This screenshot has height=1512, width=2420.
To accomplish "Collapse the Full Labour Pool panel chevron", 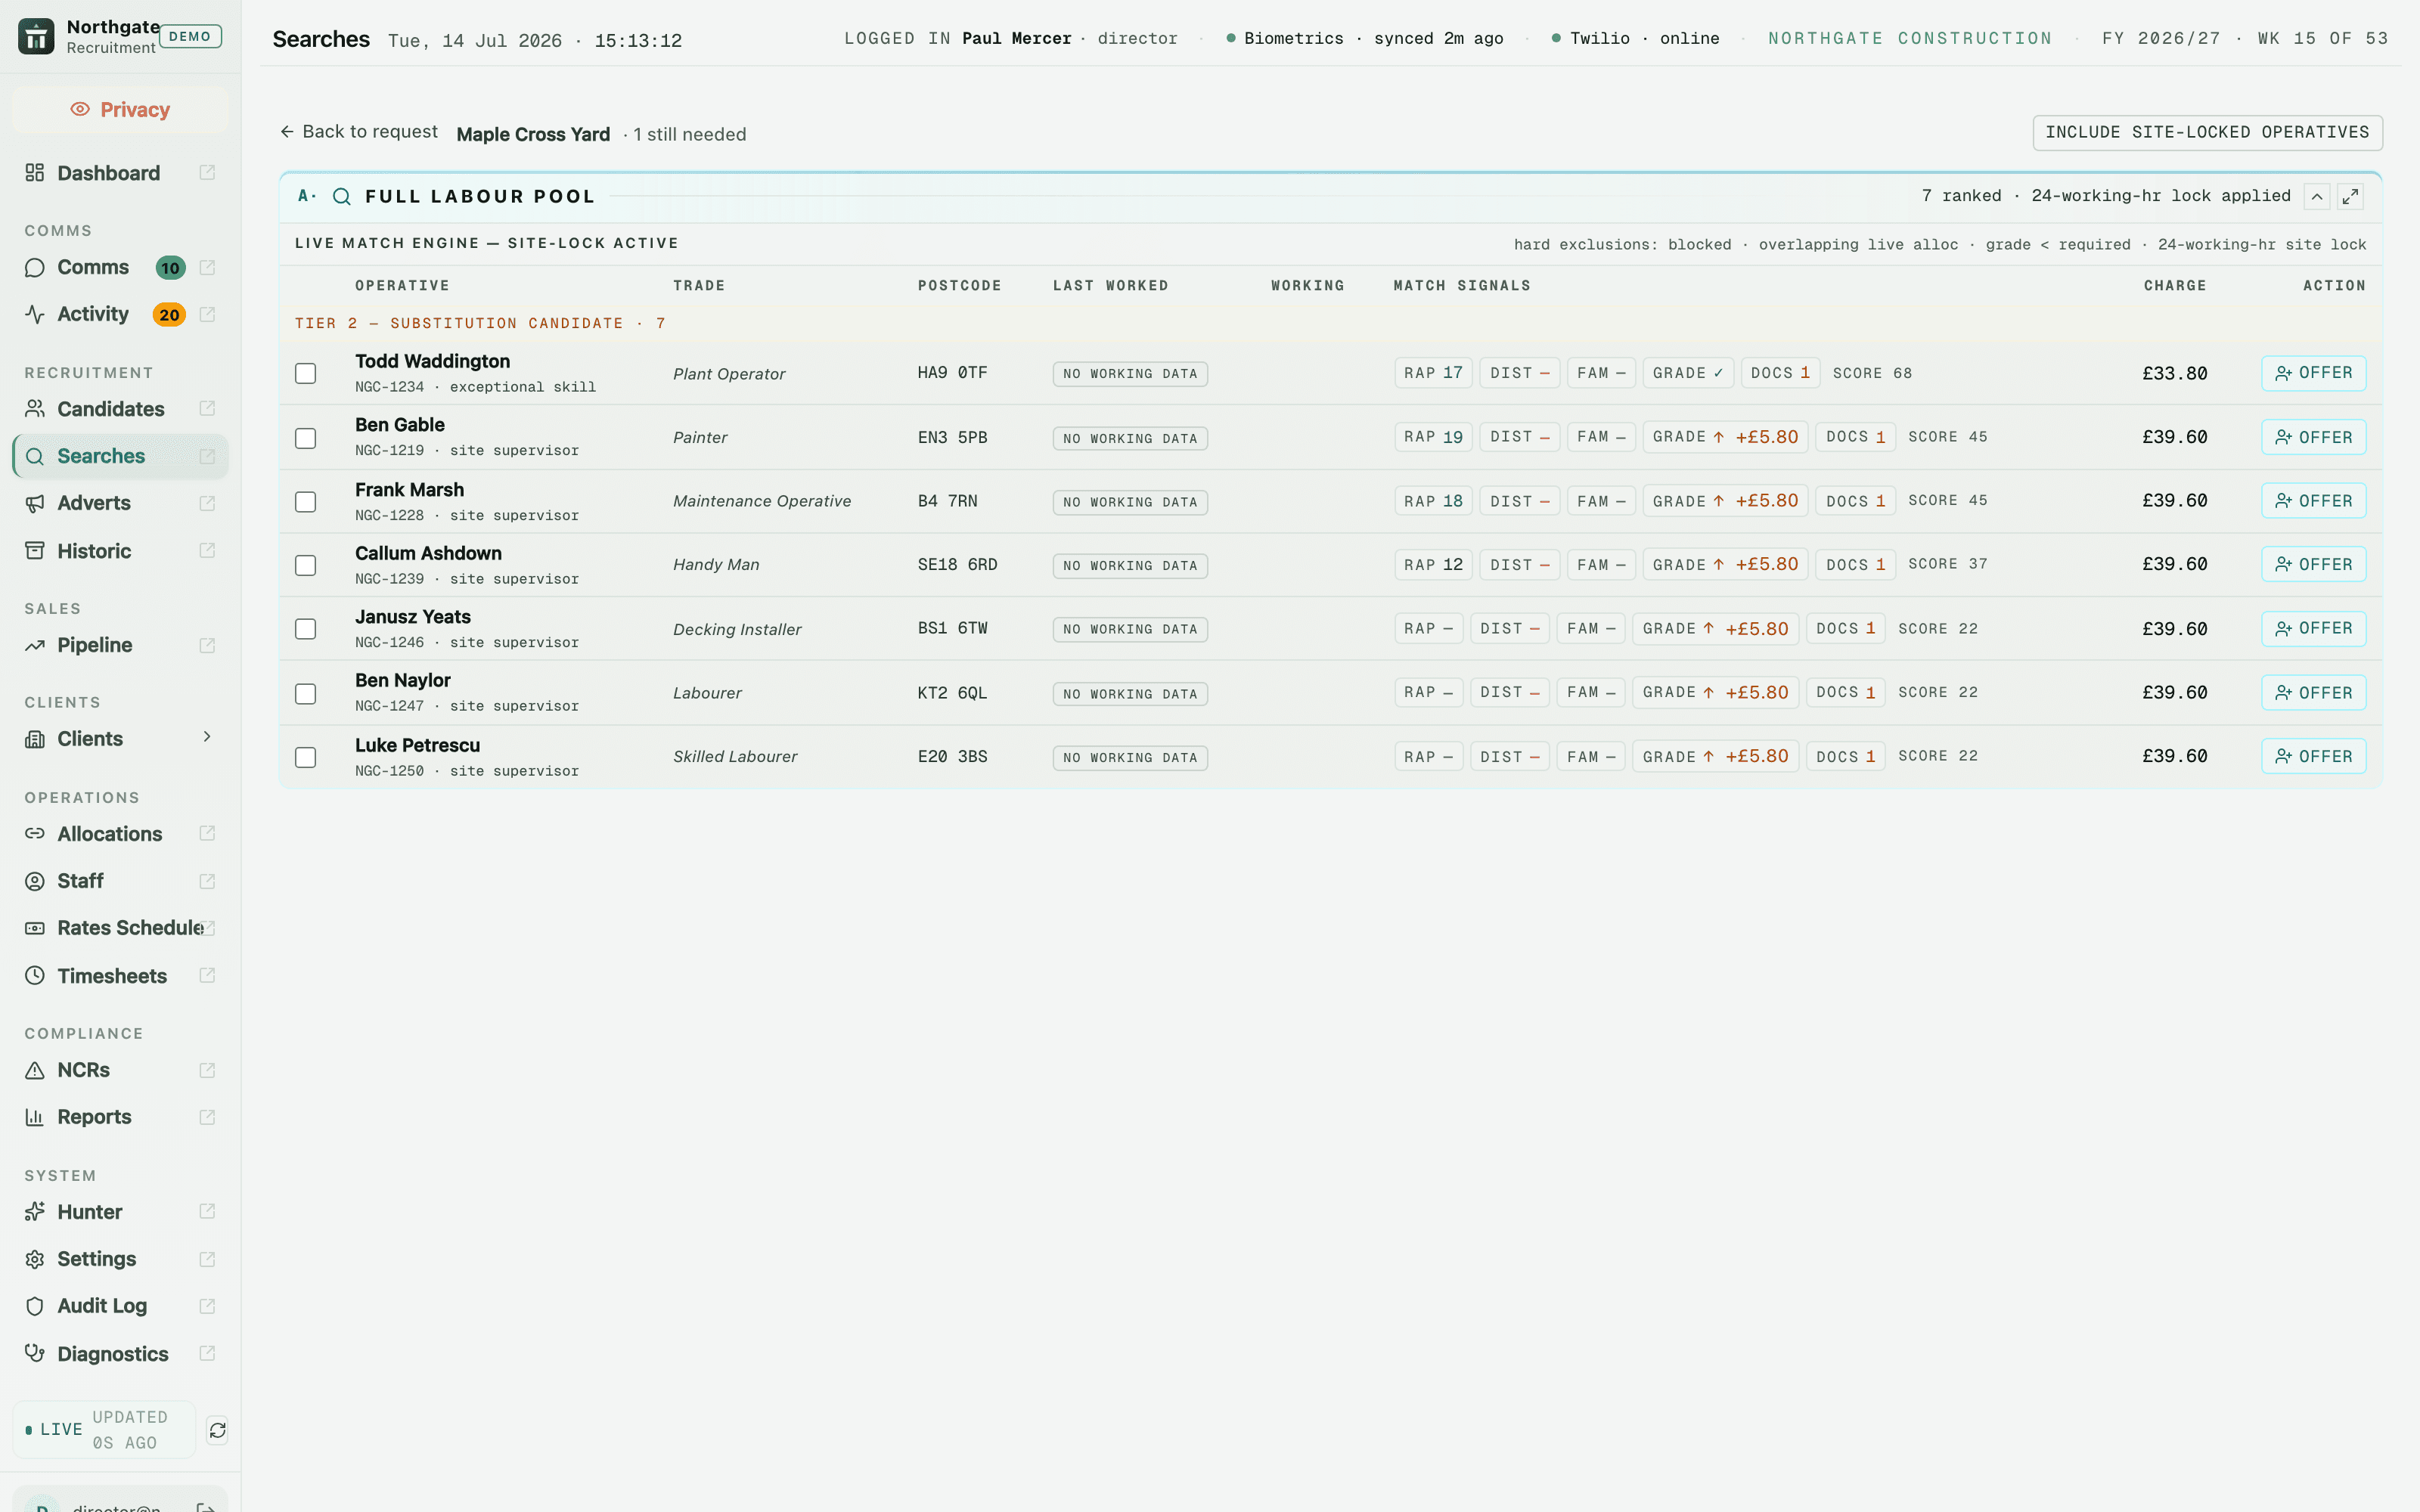I will (2317, 196).
